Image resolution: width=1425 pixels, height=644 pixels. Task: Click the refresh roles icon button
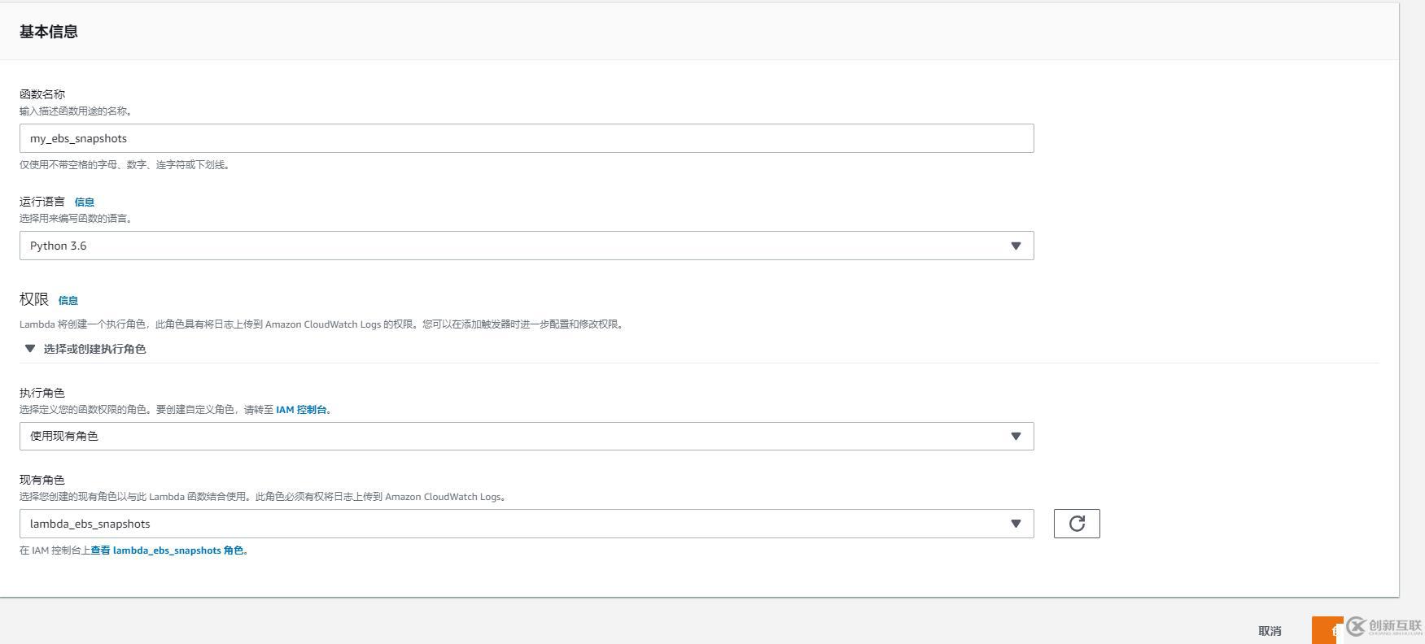point(1077,524)
